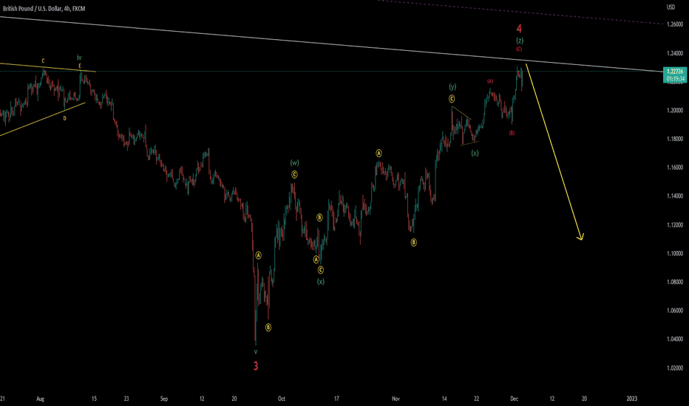Click the 15 date label on the time axis
The image size is (689, 406).
click(94, 399)
